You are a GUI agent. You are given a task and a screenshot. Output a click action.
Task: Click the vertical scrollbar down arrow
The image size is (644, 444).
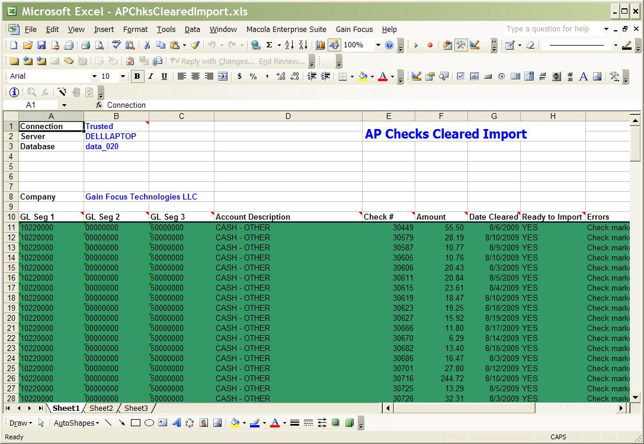(x=635, y=397)
